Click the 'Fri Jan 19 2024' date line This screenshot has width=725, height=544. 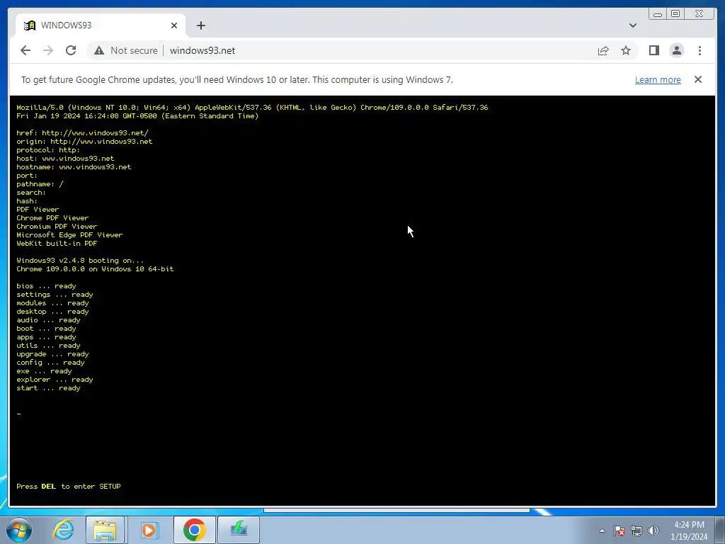tap(137, 116)
